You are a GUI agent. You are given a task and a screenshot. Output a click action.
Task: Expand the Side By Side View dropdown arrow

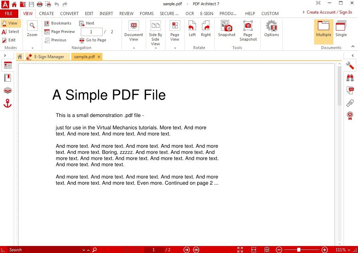156,48
